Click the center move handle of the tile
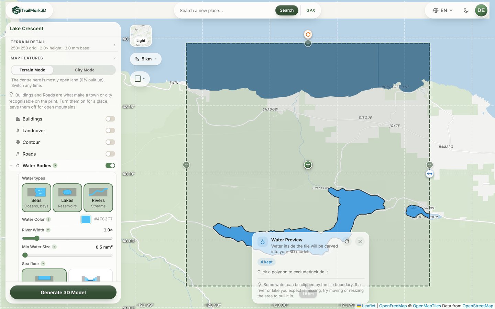This screenshot has height=309, width=495. click(308, 165)
